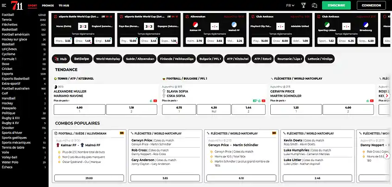Click the Sporting Lisbon team badge
Viewport: 392px width, 187px height.
(x=327, y=25)
